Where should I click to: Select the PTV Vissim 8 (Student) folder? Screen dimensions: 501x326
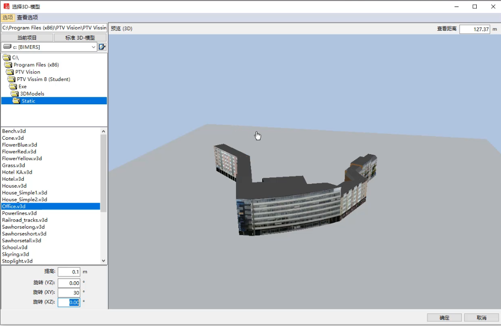pyautogui.click(x=39, y=79)
